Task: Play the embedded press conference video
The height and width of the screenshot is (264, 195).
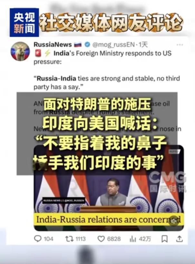Action: [109, 188]
